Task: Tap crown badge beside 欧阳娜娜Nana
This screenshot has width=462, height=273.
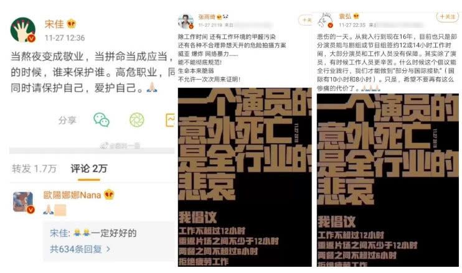Action: 109,195
